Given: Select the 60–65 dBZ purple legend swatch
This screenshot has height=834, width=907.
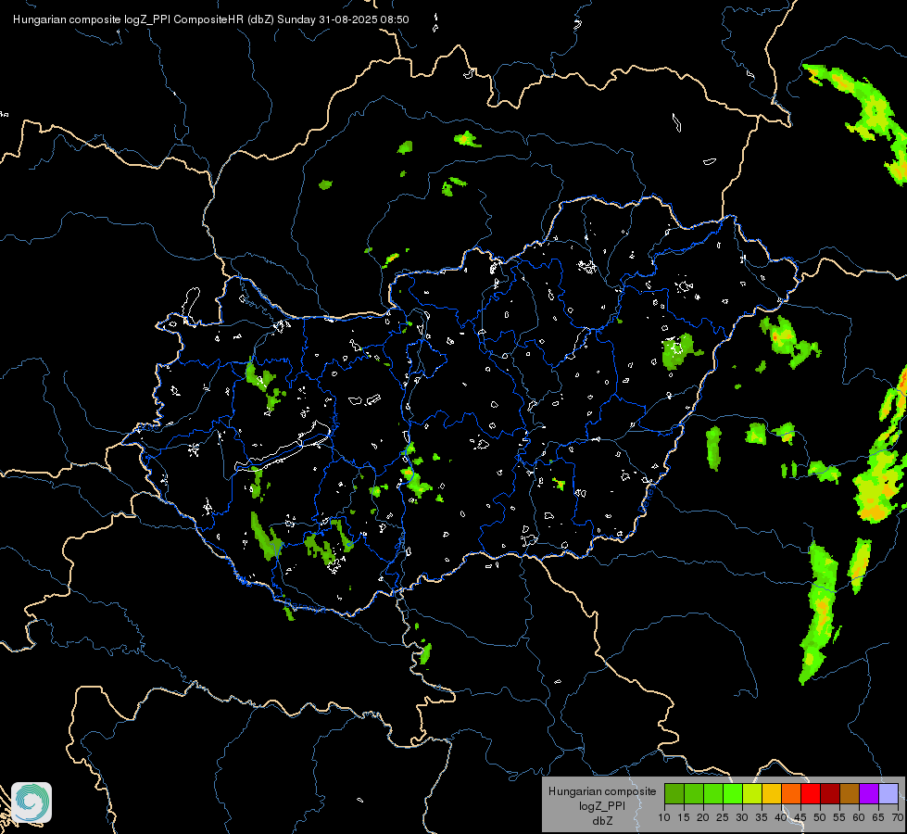Looking at the screenshot, I should click(869, 793).
